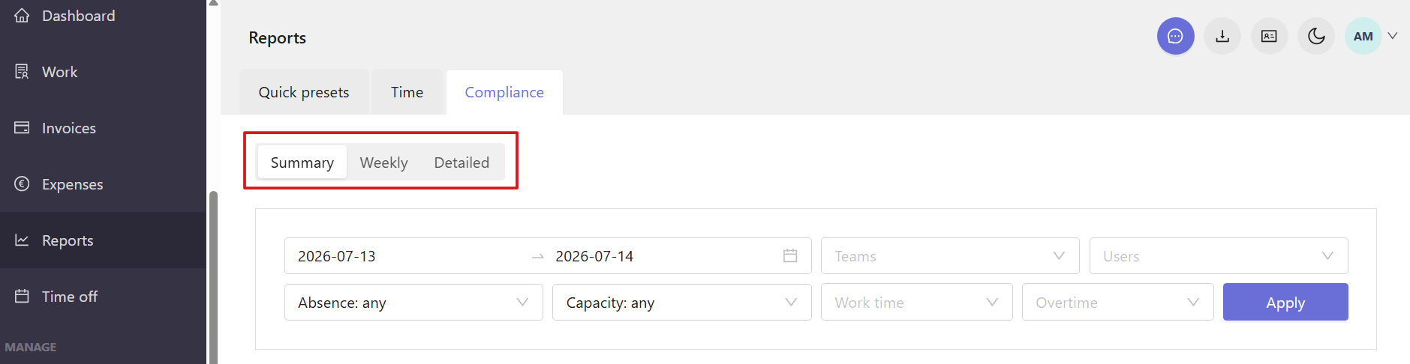Click the calendar icon in date range
Viewport: 1410px width, 364px height.
(x=790, y=256)
